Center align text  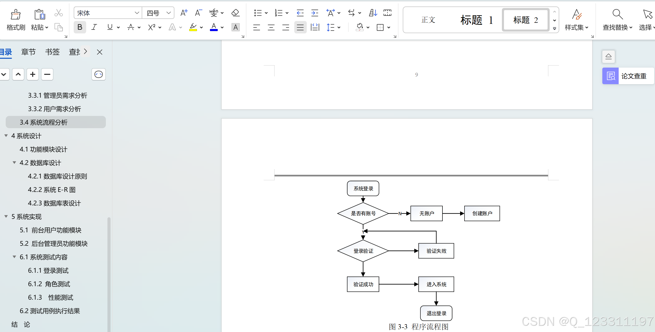click(x=271, y=27)
